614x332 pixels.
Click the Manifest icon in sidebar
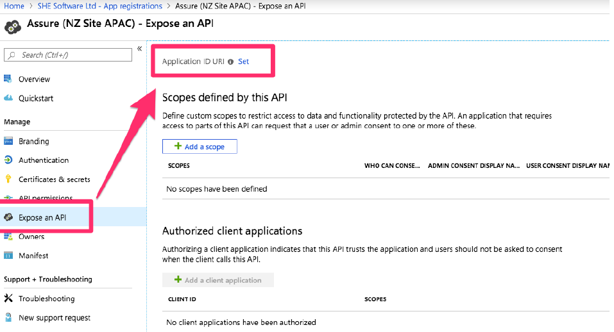tap(8, 256)
